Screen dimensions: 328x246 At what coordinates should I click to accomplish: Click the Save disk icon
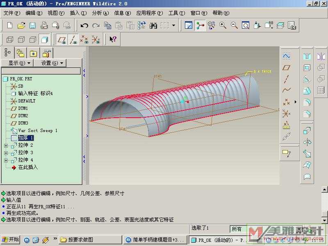coord(33,25)
